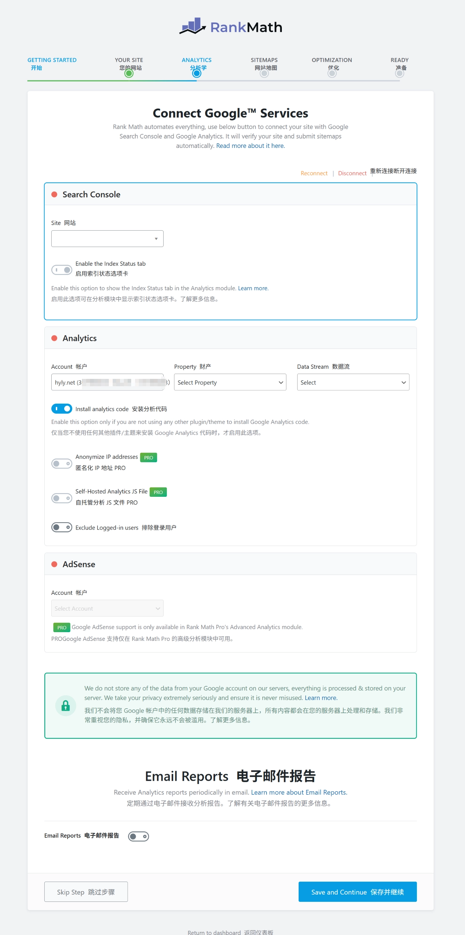Click the Skip Step button
The width and height of the screenshot is (465, 935).
click(86, 891)
